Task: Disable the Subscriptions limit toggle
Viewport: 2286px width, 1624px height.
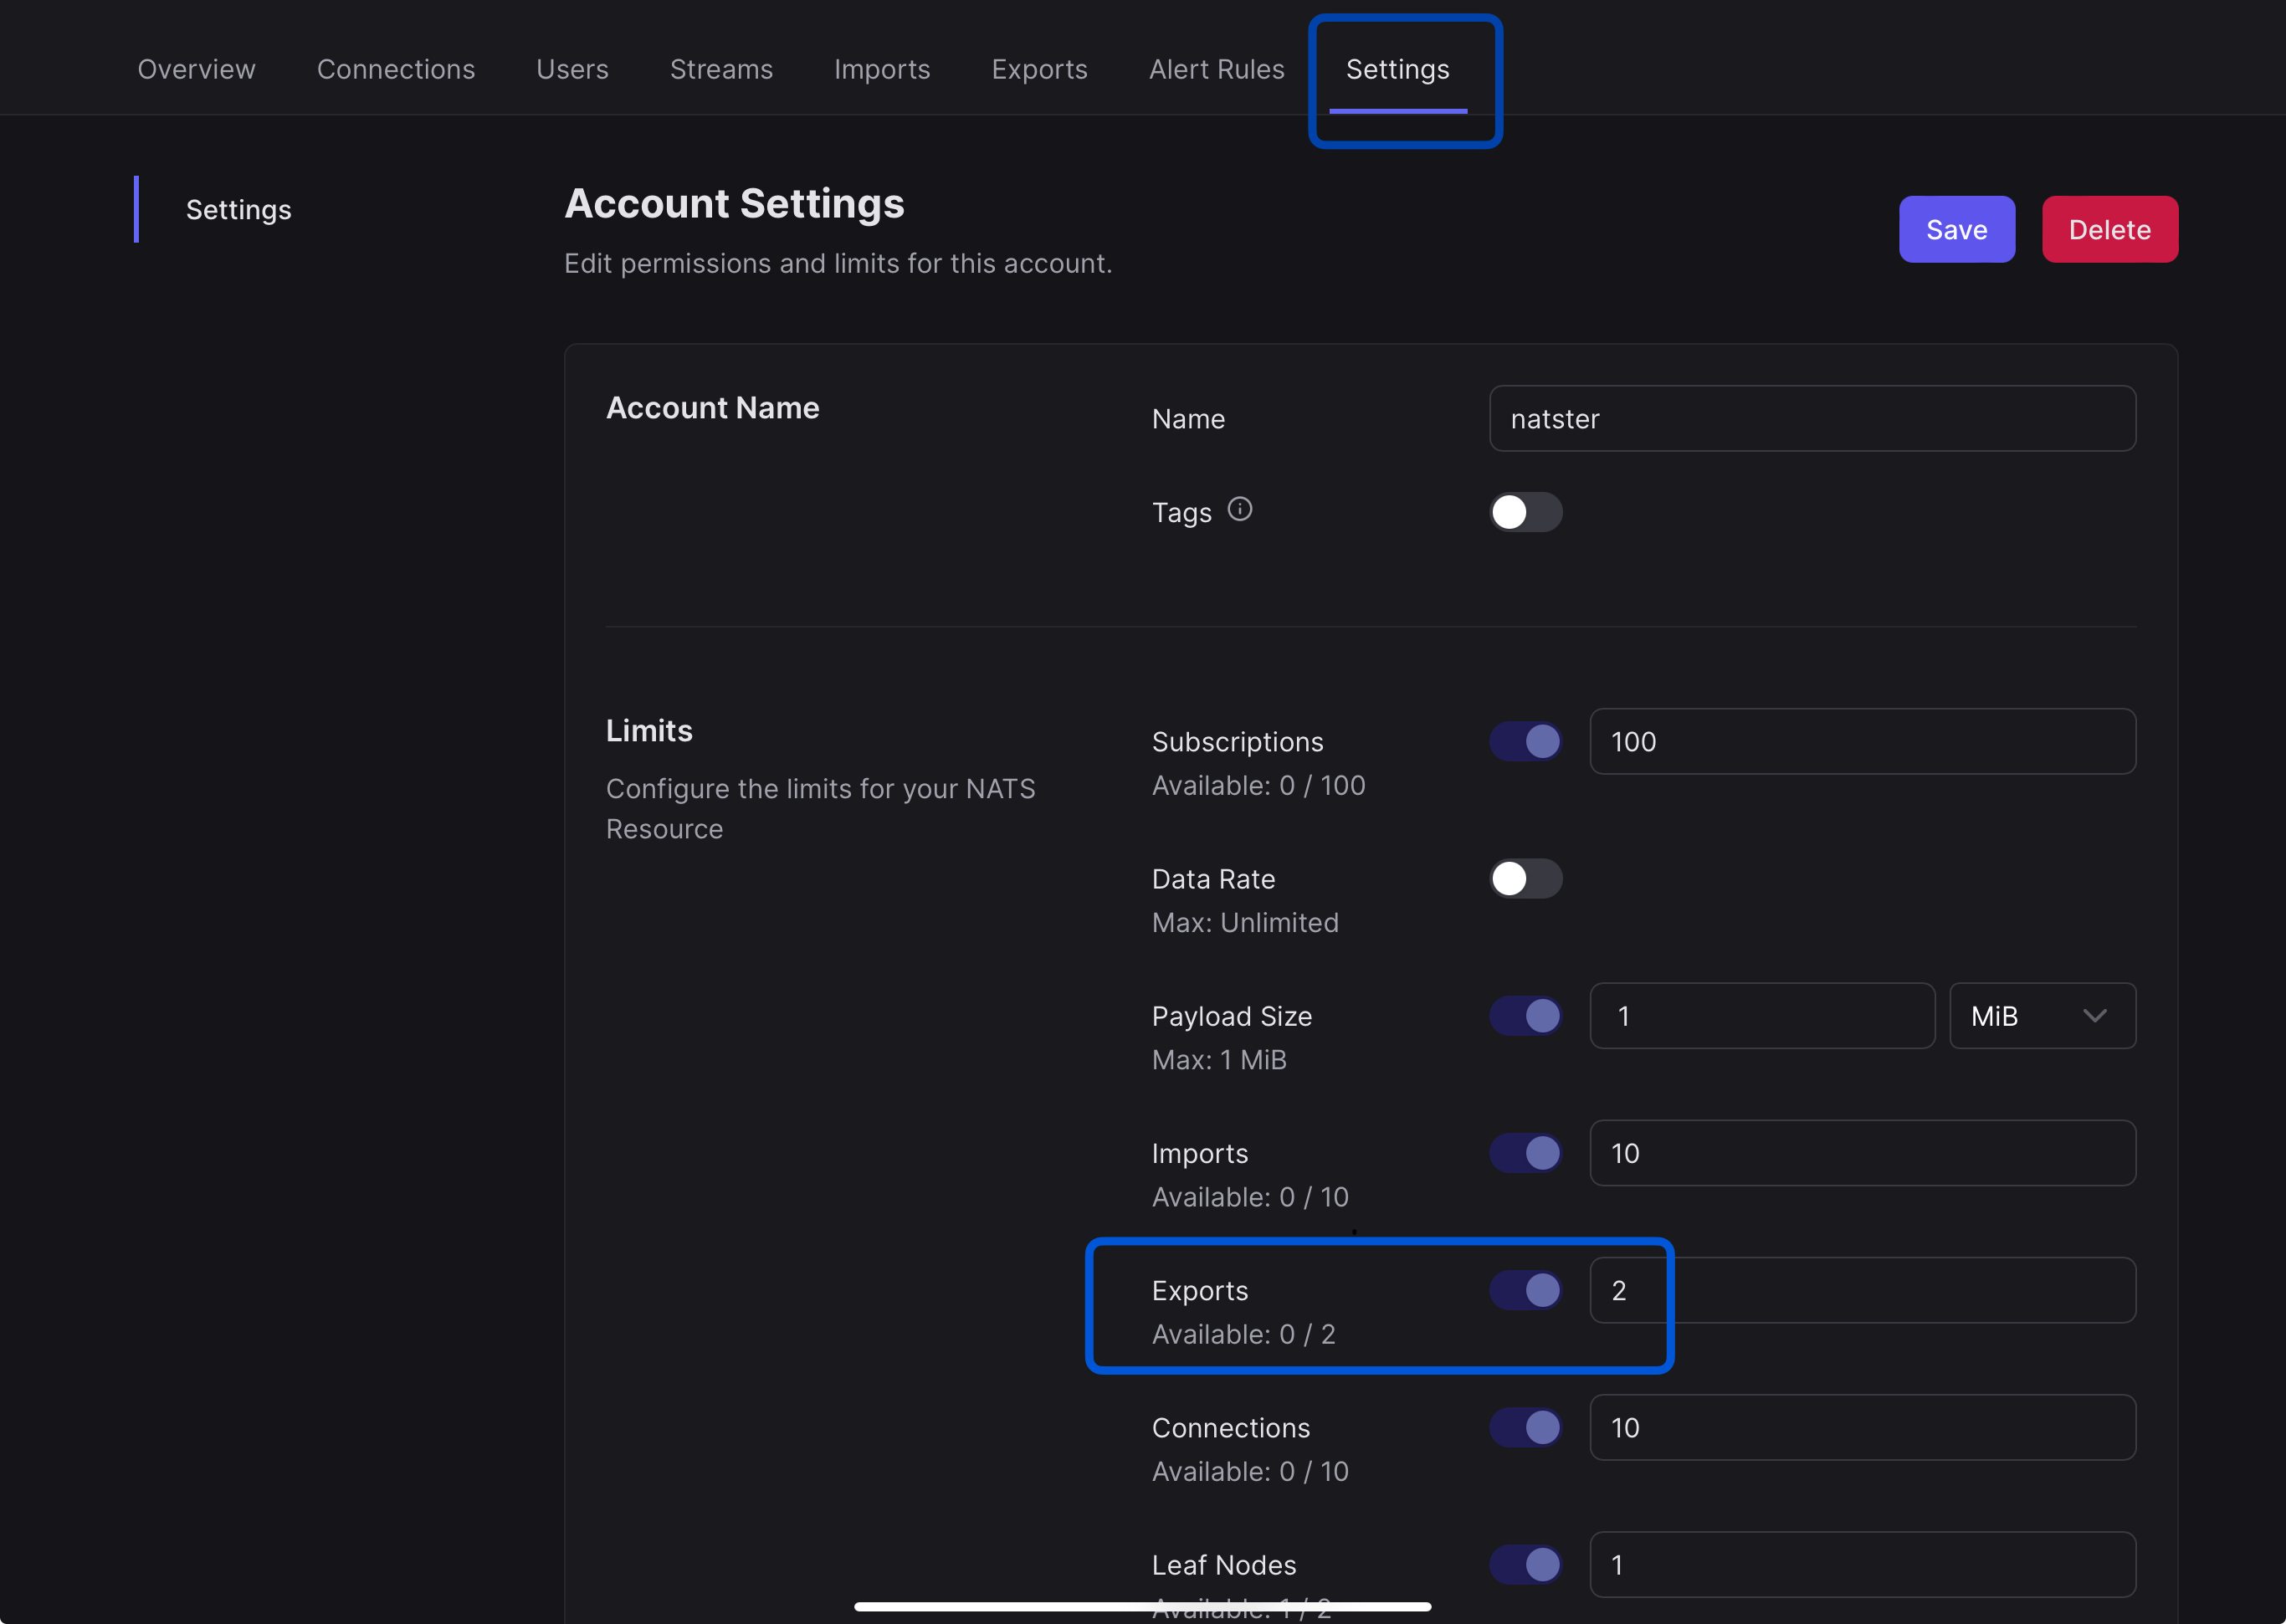Action: [1525, 741]
